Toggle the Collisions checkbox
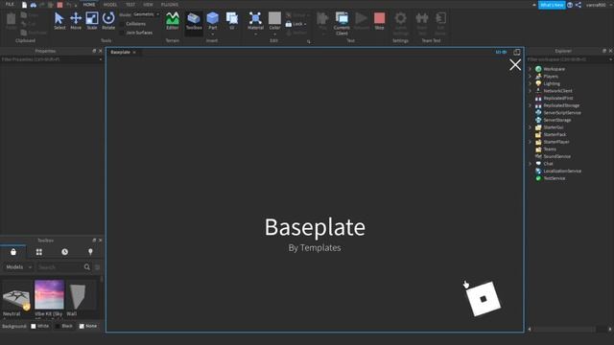Image resolution: width=614 pixels, height=345 pixels. (122, 24)
